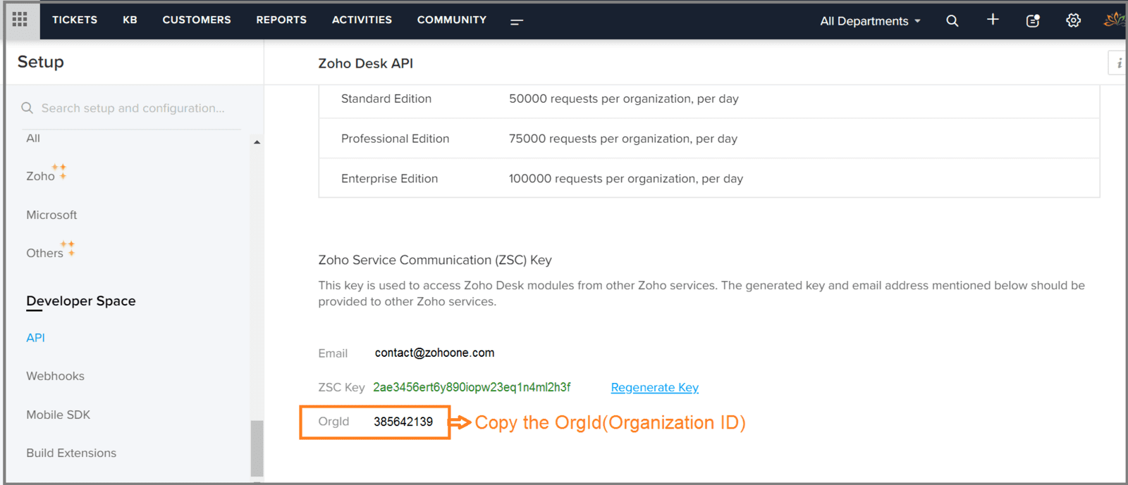Select the ZSC Key value text
The image size is (1128, 485).
472,387
